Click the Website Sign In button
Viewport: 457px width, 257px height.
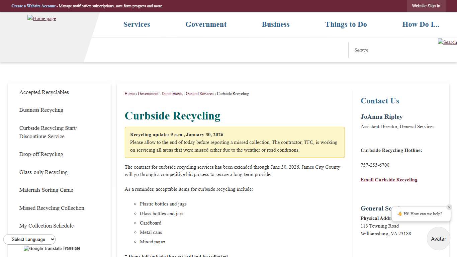(426, 6)
